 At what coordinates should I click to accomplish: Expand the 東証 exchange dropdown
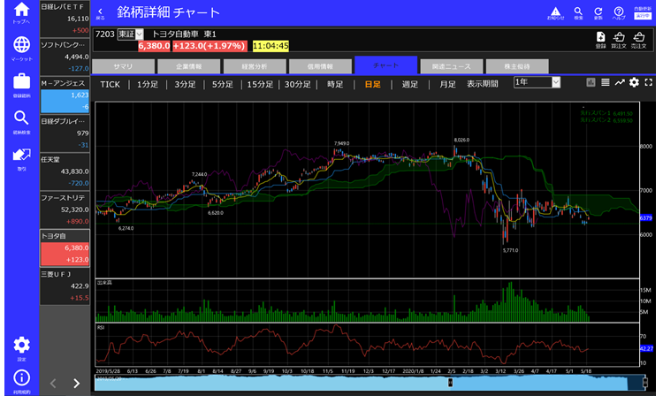130,34
